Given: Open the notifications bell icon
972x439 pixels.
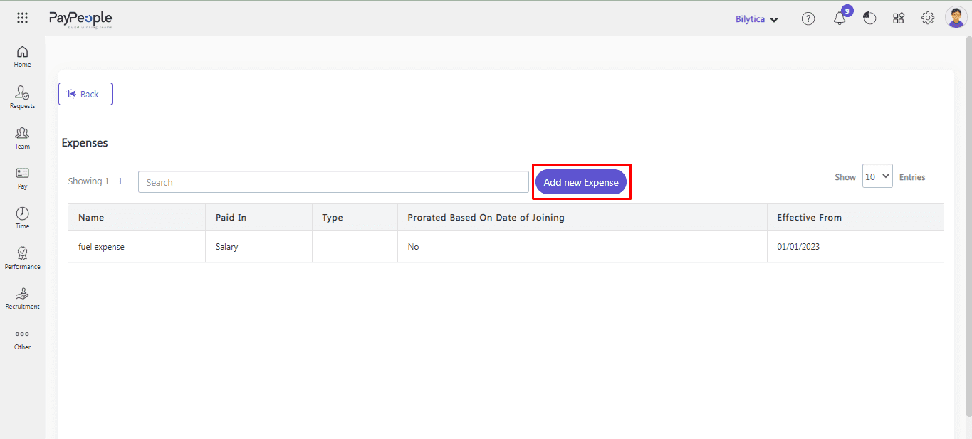Looking at the screenshot, I should (840, 19).
